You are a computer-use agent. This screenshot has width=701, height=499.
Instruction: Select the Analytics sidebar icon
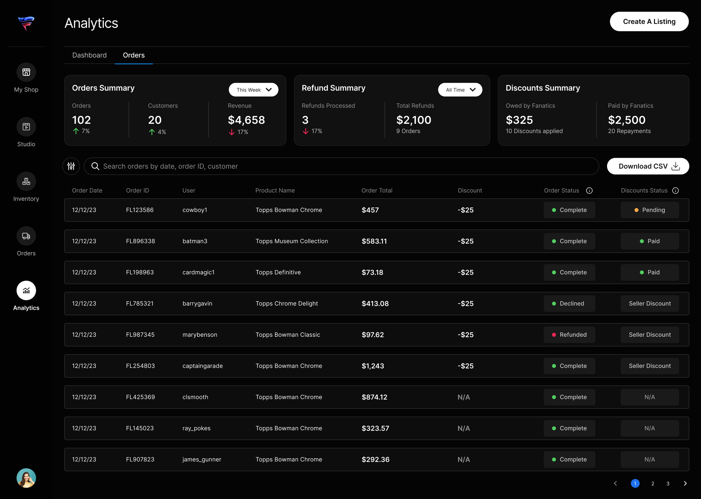click(26, 290)
